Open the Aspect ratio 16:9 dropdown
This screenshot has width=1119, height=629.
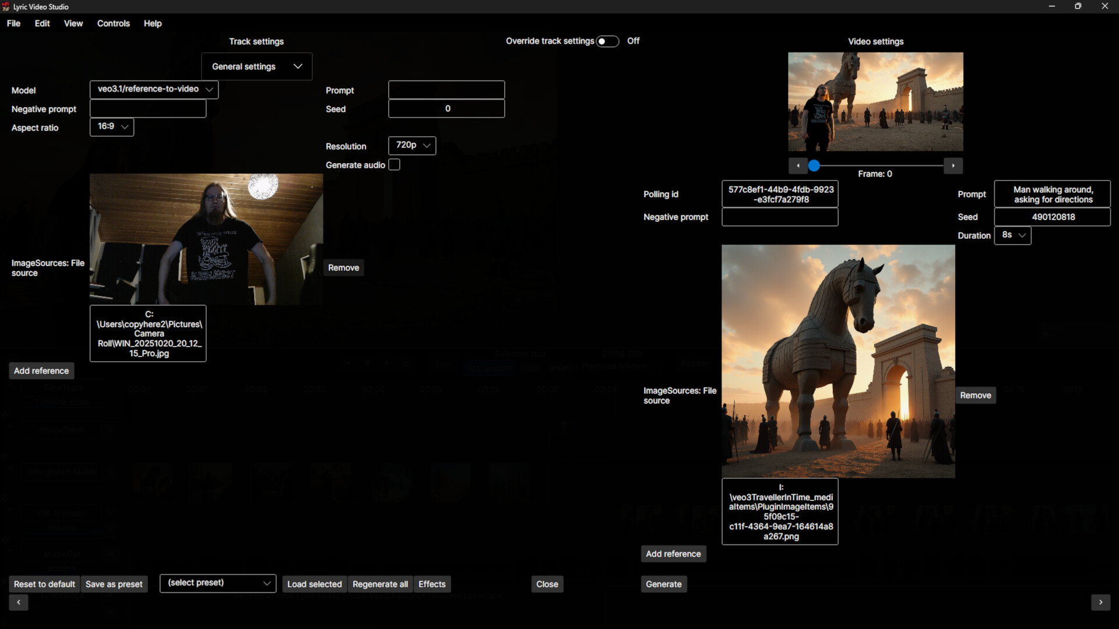click(111, 126)
